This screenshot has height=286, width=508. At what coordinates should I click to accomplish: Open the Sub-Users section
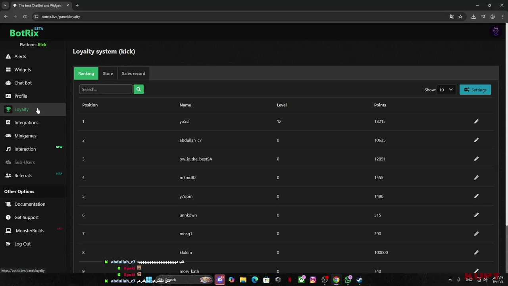tap(24, 162)
